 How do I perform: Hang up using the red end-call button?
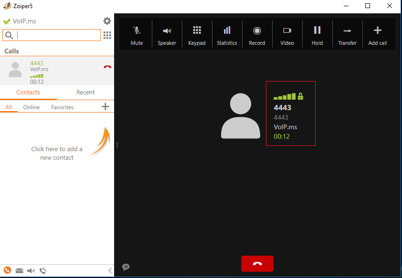(x=257, y=263)
